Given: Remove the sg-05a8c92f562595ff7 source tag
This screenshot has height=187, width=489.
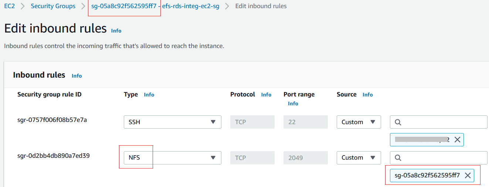Looking at the screenshot, I should click(x=467, y=176).
